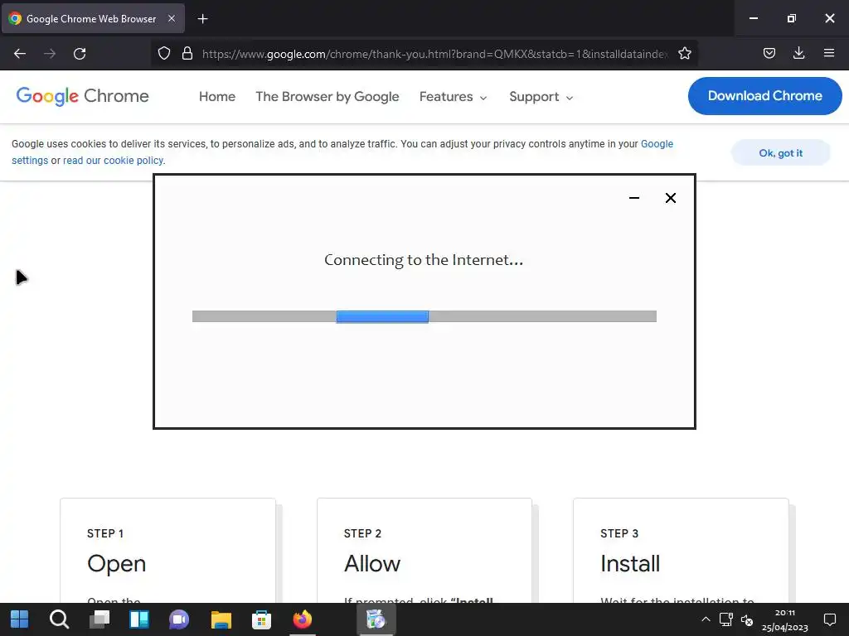
Task: Open the notification center icon
Action: coord(829,619)
